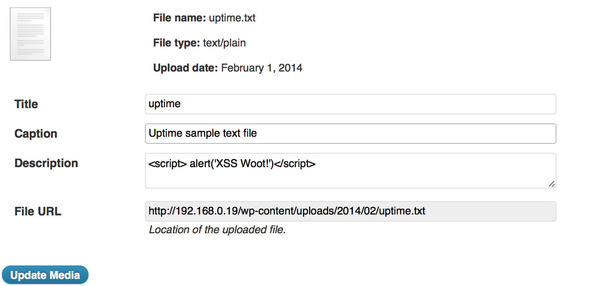Click the text document thumbnail icon
Viewport: 603px width, 286px height.
tap(30, 34)
